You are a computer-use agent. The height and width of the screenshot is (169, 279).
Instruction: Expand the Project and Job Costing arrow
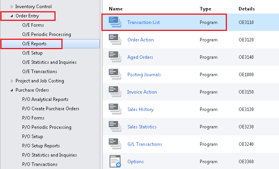tap(12, 81)
